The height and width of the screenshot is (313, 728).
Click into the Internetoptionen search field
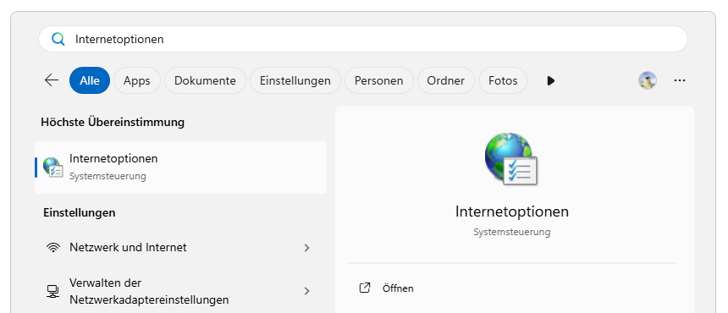tap(362, 40)
